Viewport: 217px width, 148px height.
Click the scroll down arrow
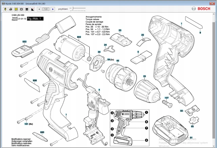pos(214,146)
